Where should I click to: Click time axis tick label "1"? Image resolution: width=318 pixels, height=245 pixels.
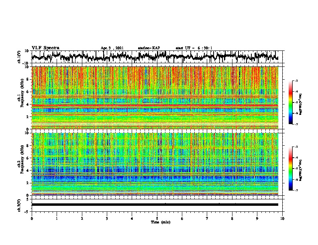pyautogui.click(x=57, y=219)
